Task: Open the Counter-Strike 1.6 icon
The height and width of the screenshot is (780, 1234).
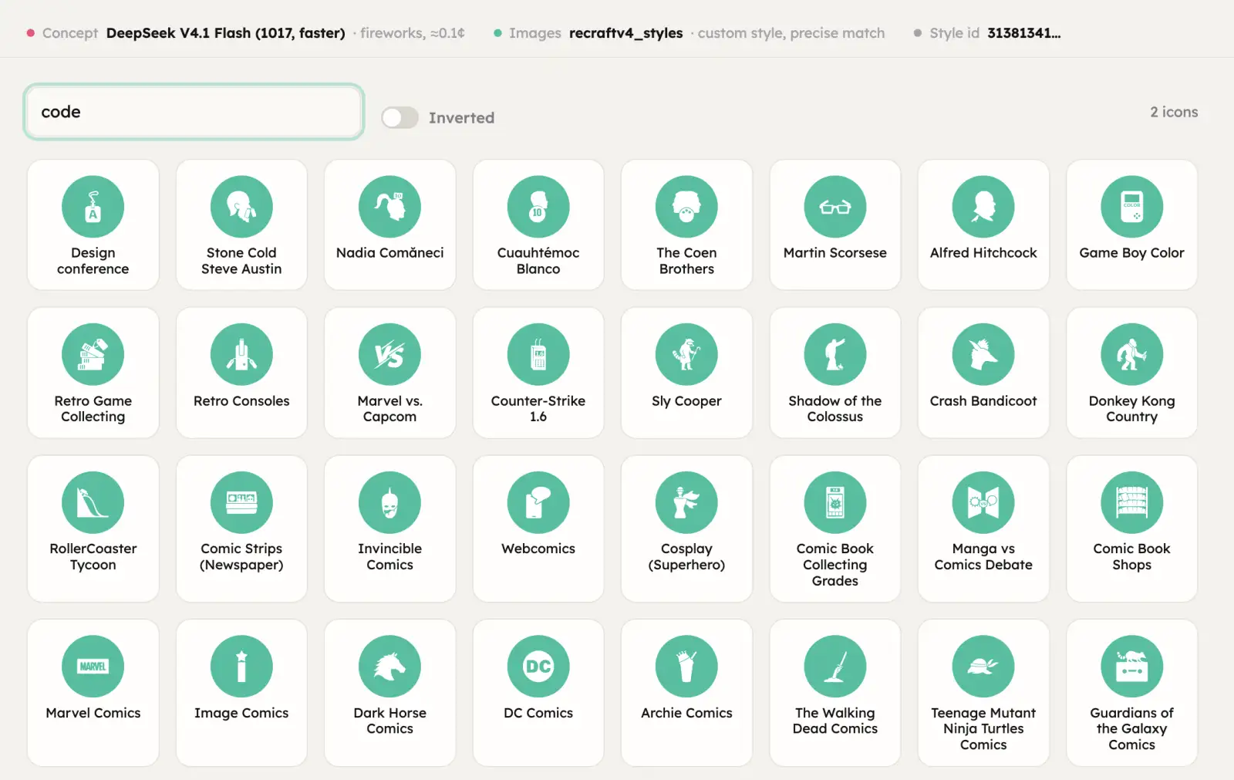Action: [538, 354]
